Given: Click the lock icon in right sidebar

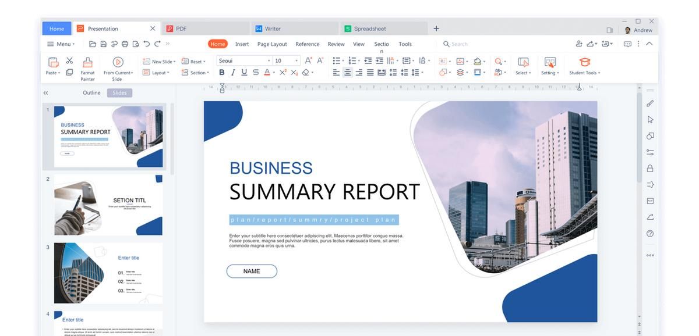Looking at the screenshot, I should pos(650,168).
